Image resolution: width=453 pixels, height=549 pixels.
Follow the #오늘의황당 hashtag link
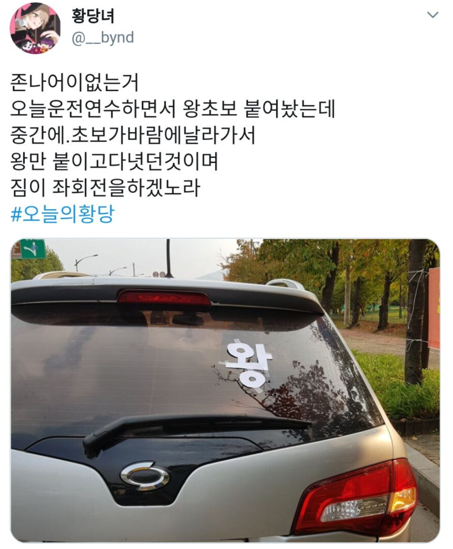(x=63, y=214)
